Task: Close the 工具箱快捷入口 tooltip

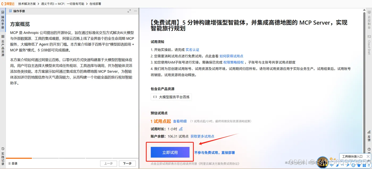Action: pos(368,157)
